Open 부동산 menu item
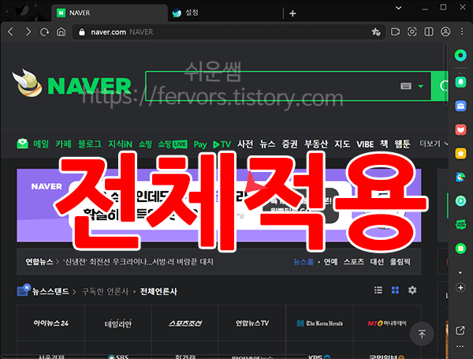 (316, 144)
